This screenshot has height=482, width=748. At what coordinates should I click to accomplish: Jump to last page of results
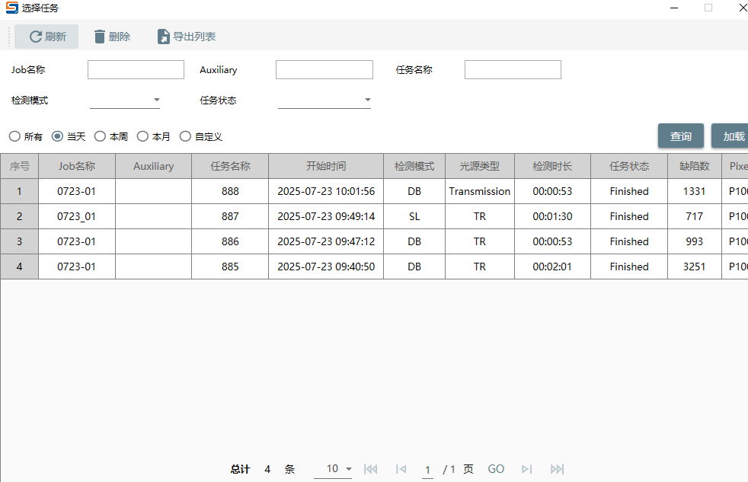557,469
